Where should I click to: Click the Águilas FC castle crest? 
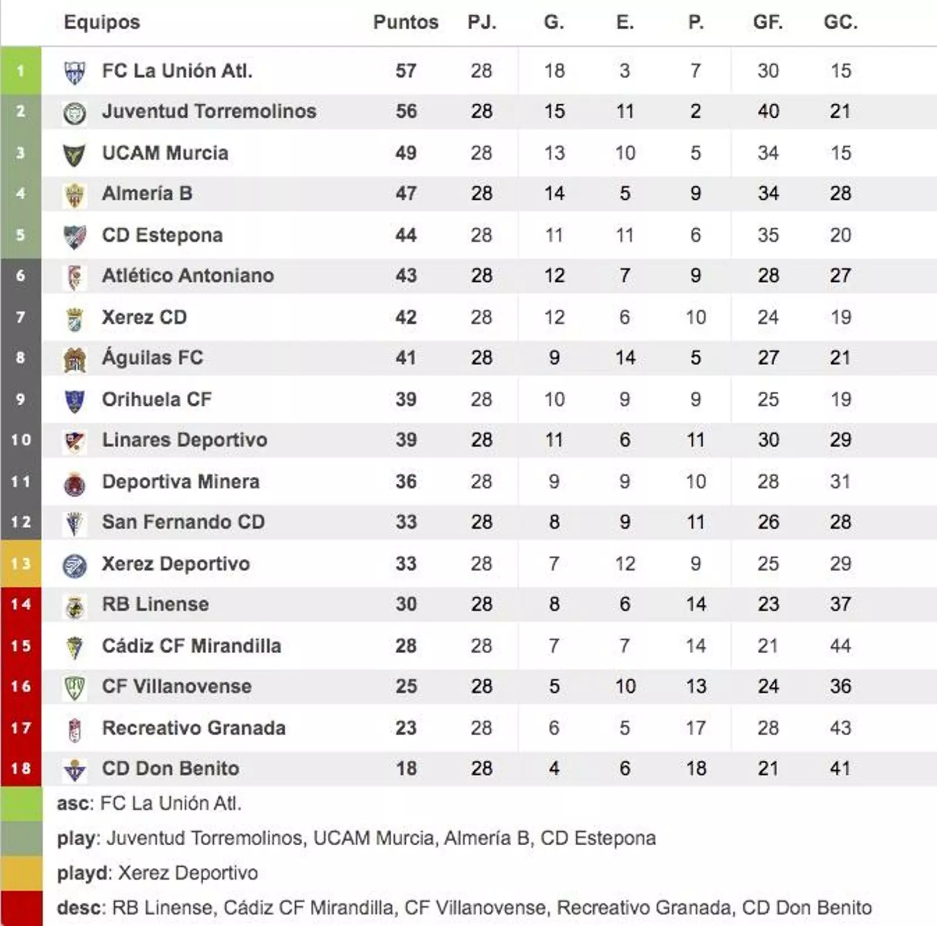(74, 359)
